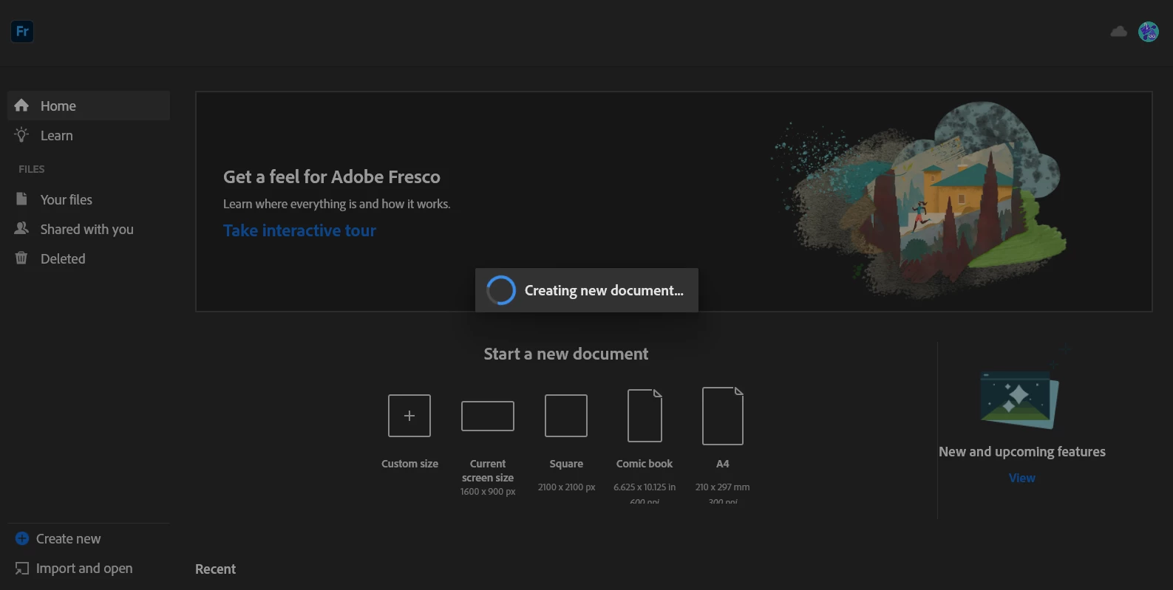The image size is (1173, 590).
Task: Click the Current screen size label
Action: pos(488,470)
